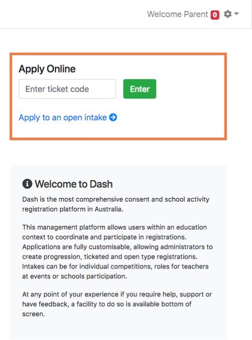The width and height of the screenshot is (252, 340).
Task: Click the paragraph starting 'At any point of your experience'
Action: [x=117, y=304]
